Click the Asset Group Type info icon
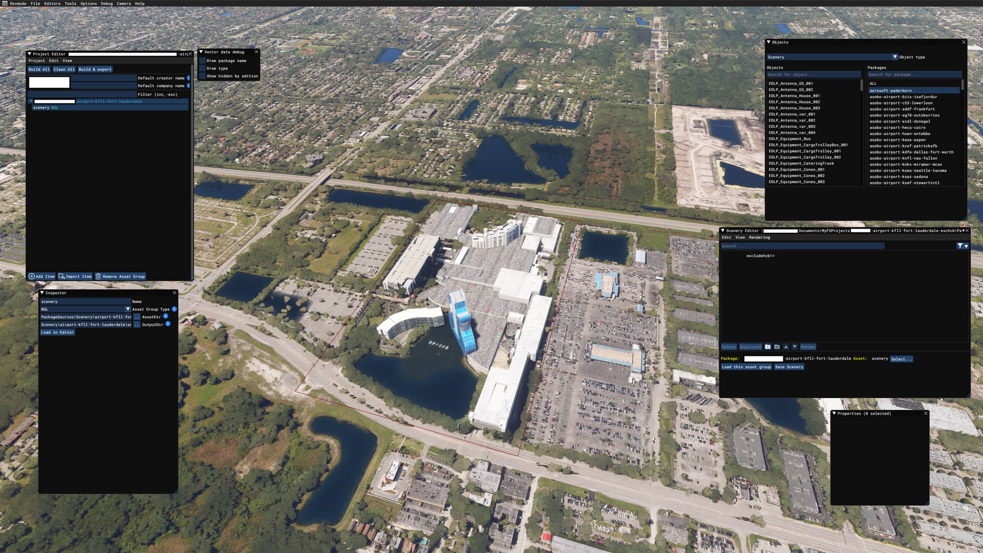Viewport: 983px width, 553px height. tap(174, 309)
